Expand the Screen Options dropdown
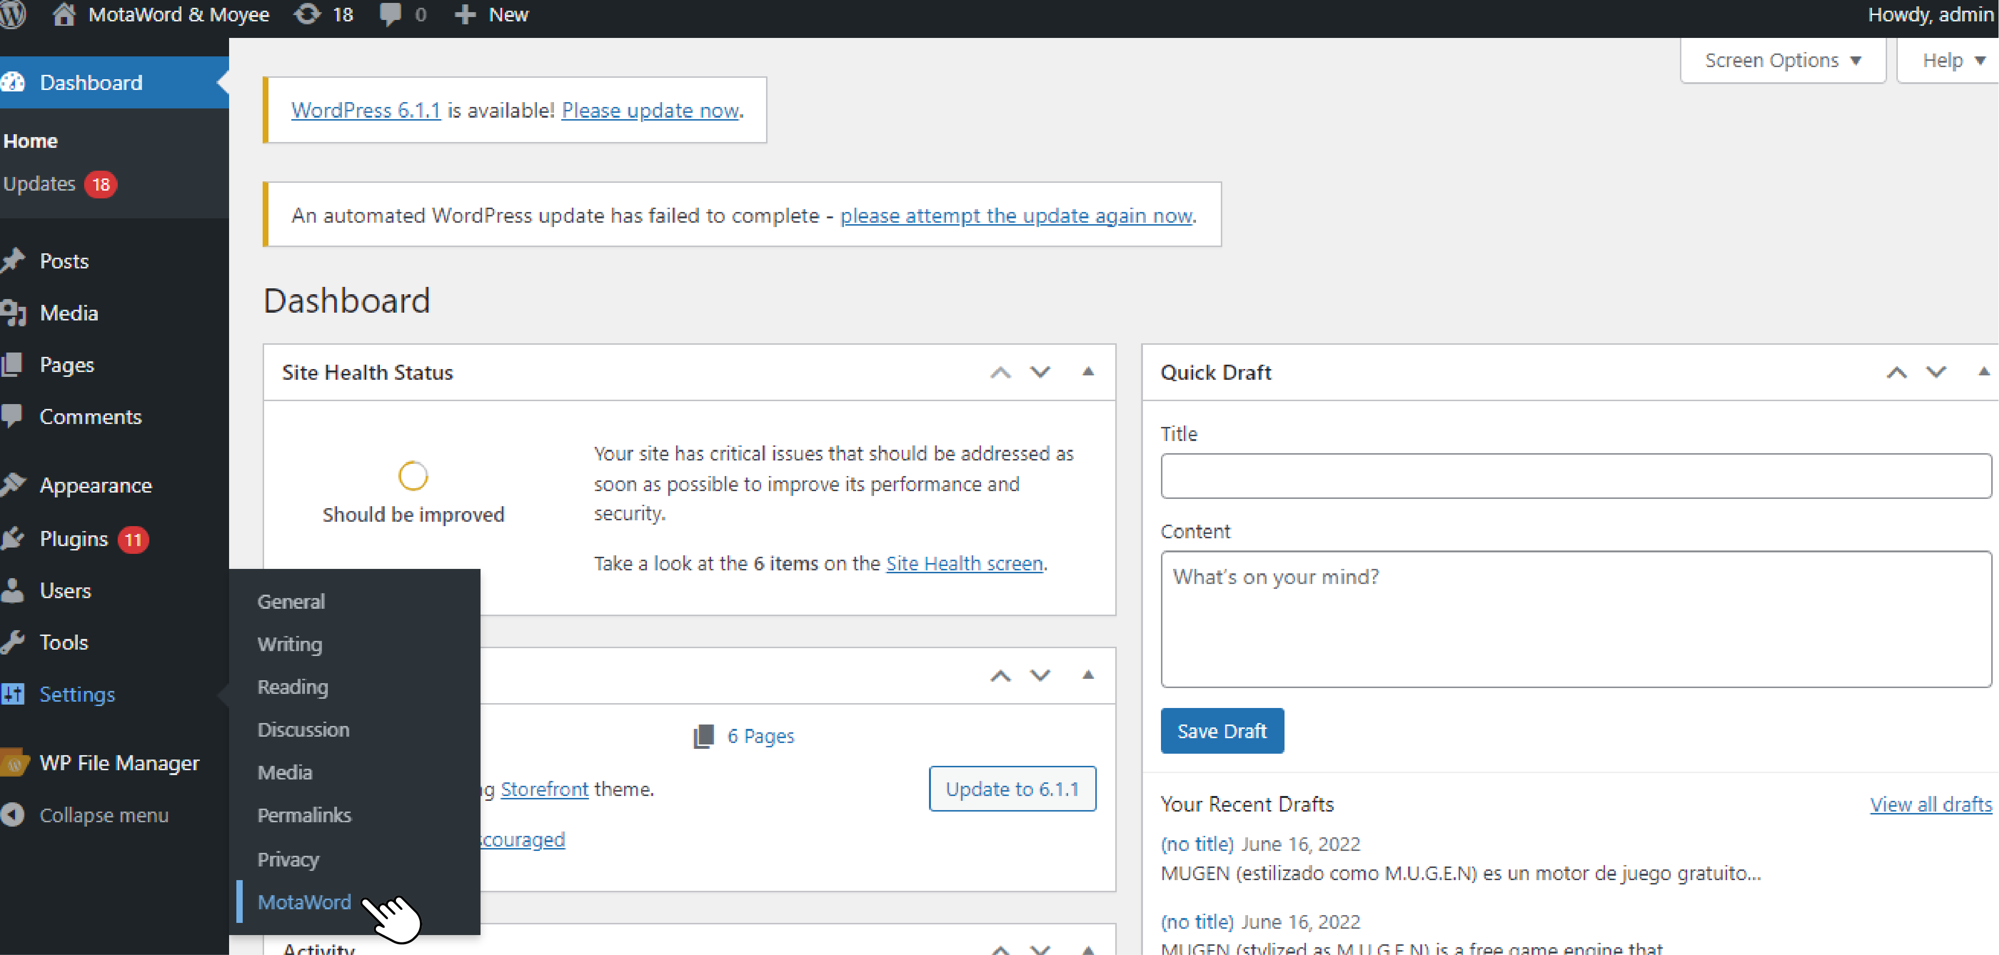1999x955 pixels. (1783, 60)
